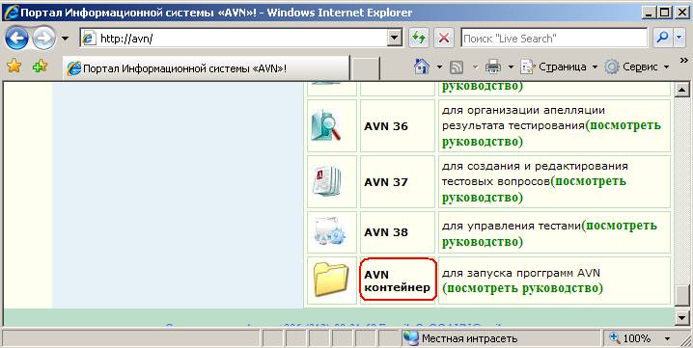Viewport: 693px width, 348px height.
Task: Open the Сервис menu
Action: click(x=637, y=67)
